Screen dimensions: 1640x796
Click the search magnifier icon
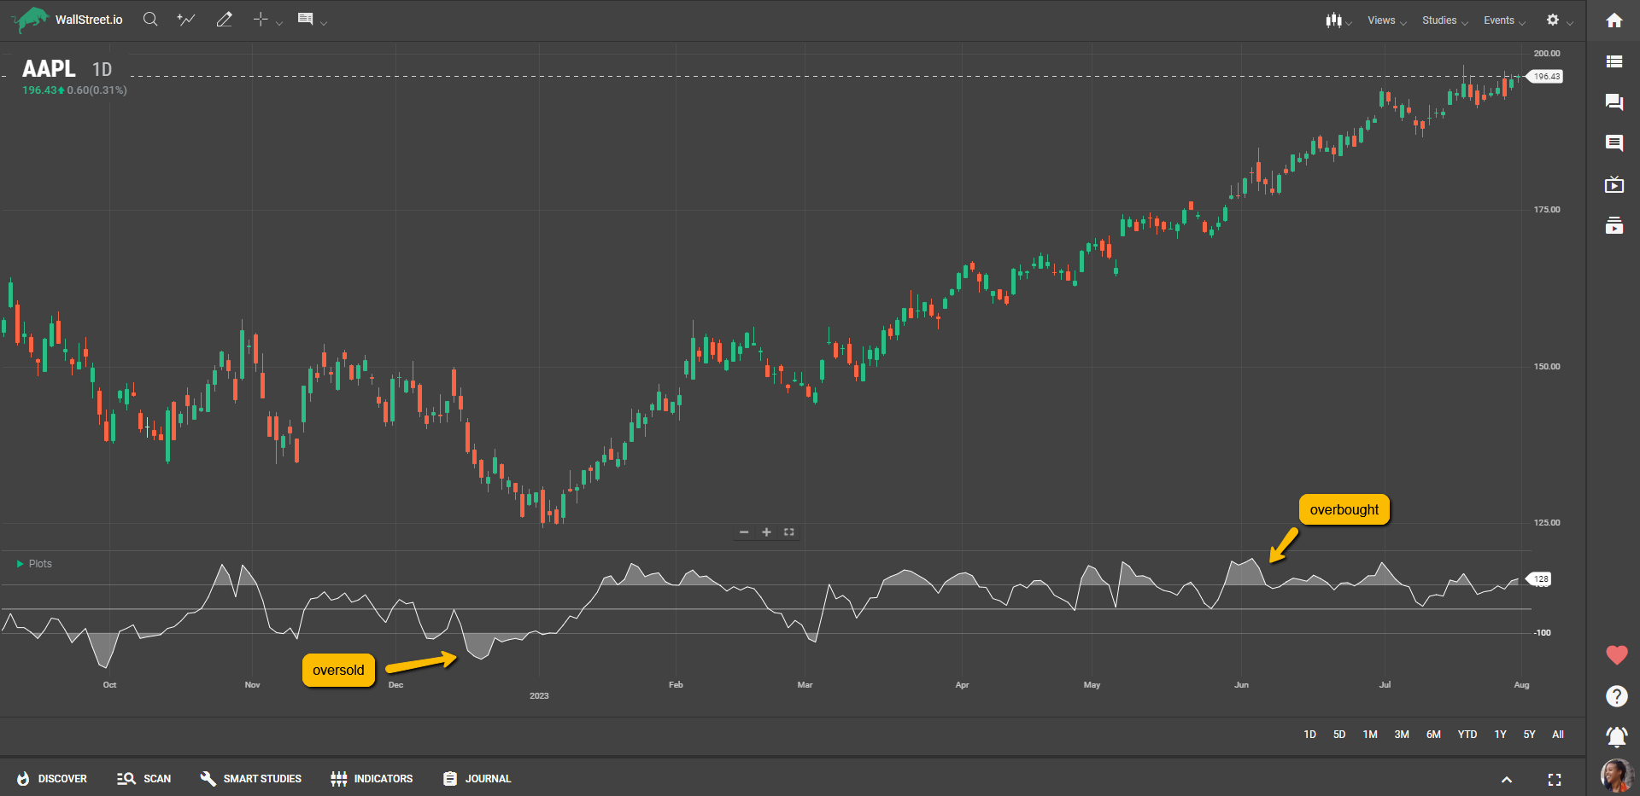click(150, 20)
